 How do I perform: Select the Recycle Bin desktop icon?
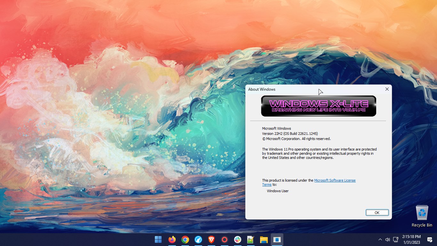coord(422,216)
